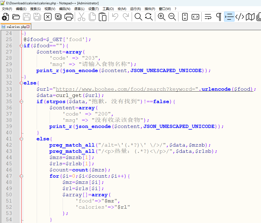Zoom in using the toolbar icon
Viewport: 261px width, 223px height.
(162, 17)
